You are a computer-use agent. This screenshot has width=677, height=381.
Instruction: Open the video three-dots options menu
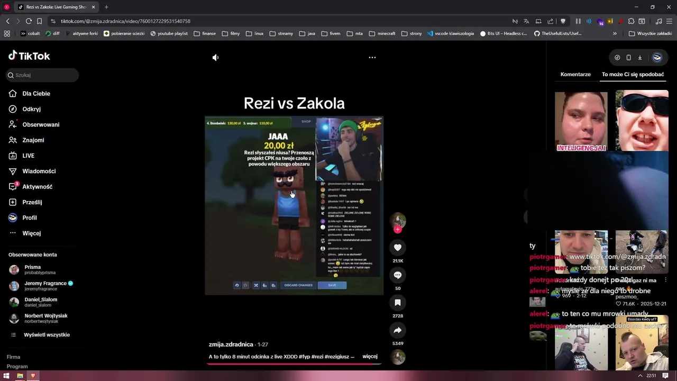tap(372, 57)
